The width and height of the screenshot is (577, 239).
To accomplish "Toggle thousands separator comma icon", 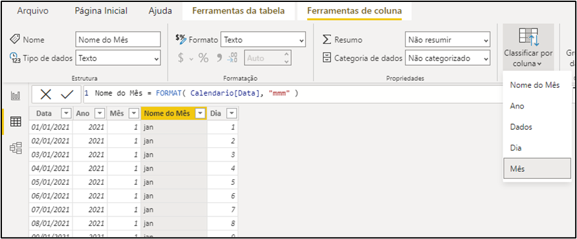I will (219, 58).
